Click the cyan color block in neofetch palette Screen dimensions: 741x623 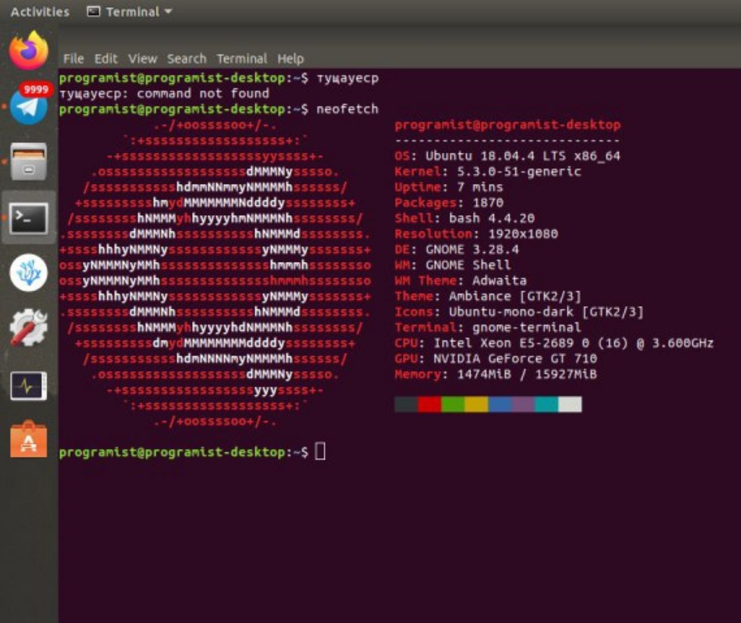coord(546,404)
